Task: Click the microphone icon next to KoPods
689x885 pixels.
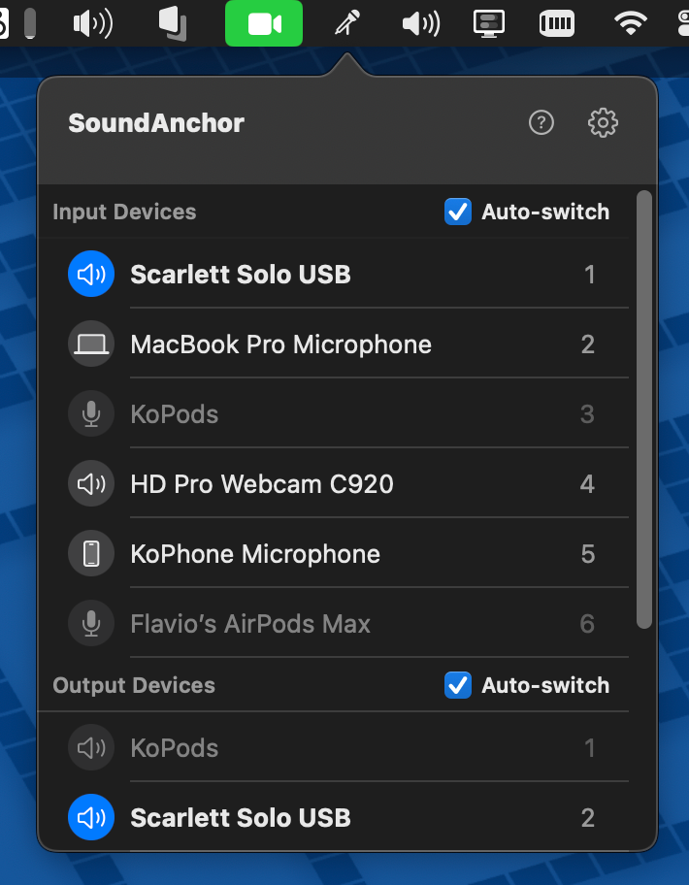Action: (90, 413)
